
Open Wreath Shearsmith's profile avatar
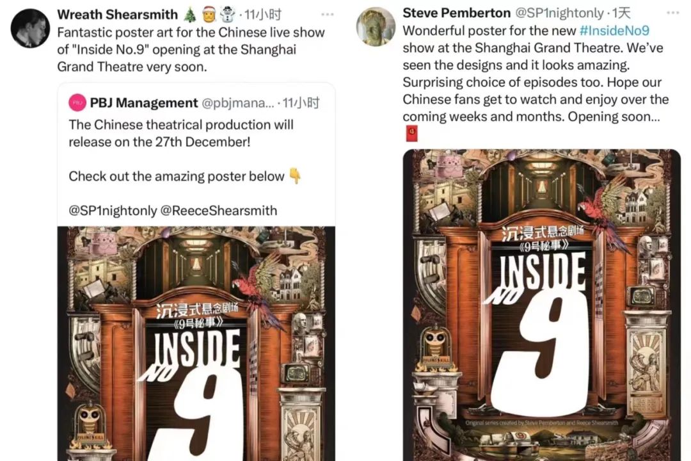pyautogui.click(x=31, y=28)
